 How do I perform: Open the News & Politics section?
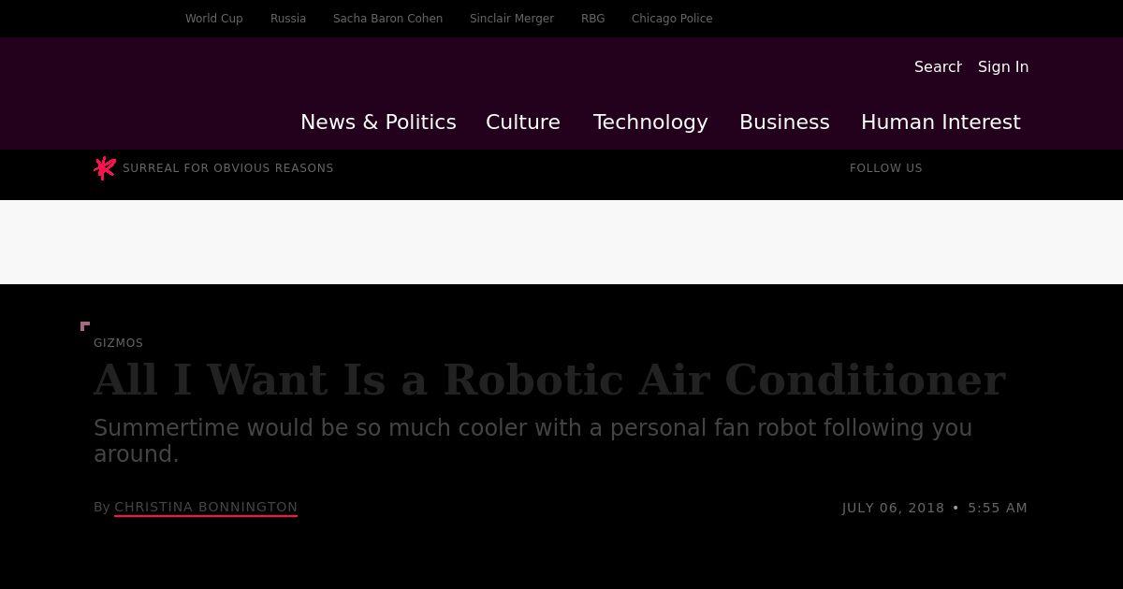[378, 122]
